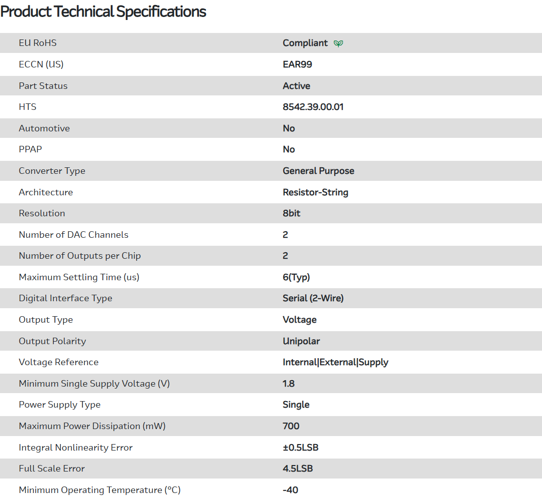Click the Product Technical Specifications heading
The width and height of the screenshot is (542, 498).
[103, 11]
